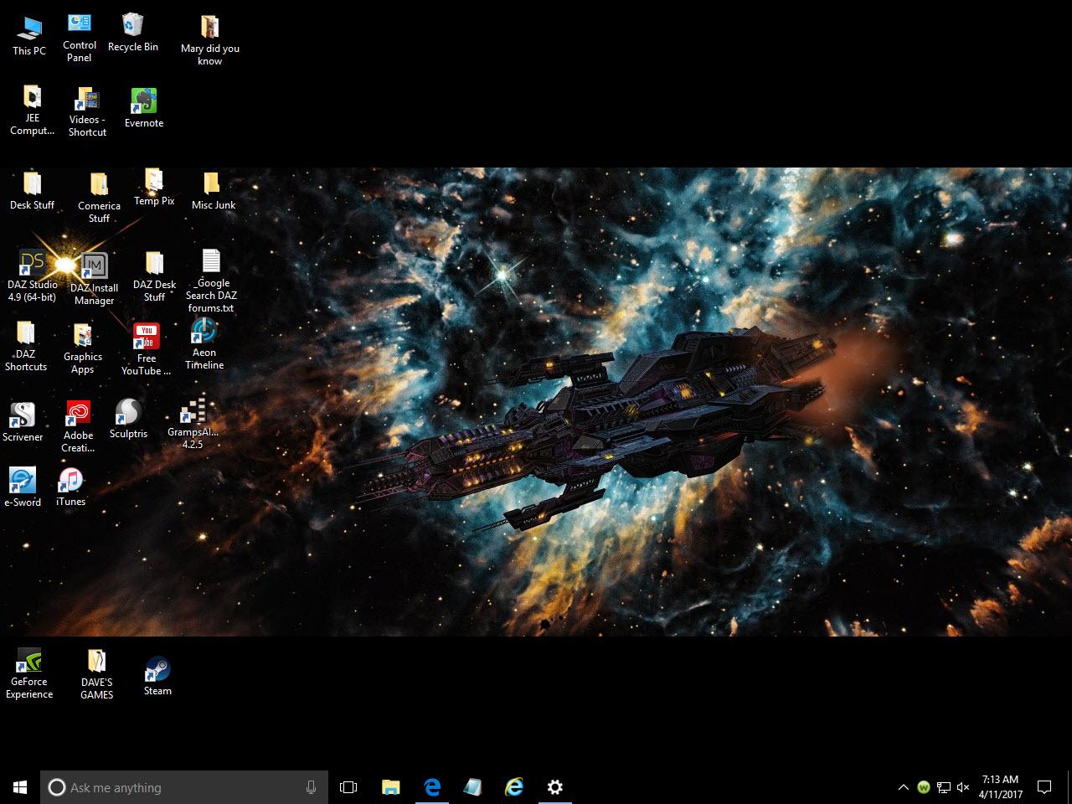The height and width of the screenshot is (804, 1072).
Task: Select the Evernote desktop shortcut
Action: click(x=144, y=108)
